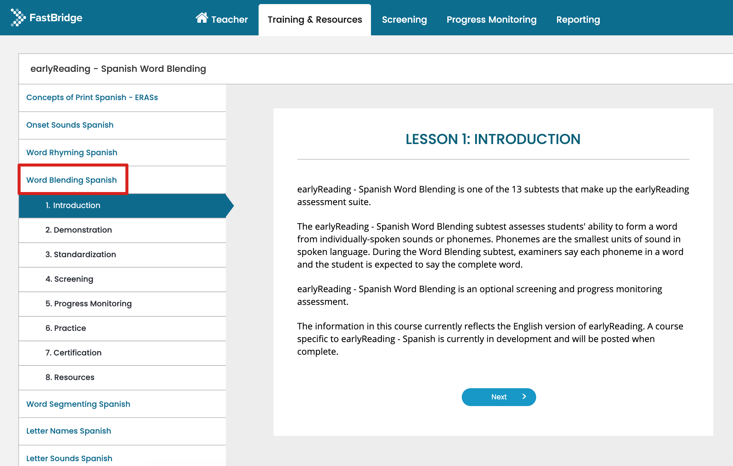The image size is (733, 466).
Task: Open lesson 8. Resources
Action: [122, 377]
